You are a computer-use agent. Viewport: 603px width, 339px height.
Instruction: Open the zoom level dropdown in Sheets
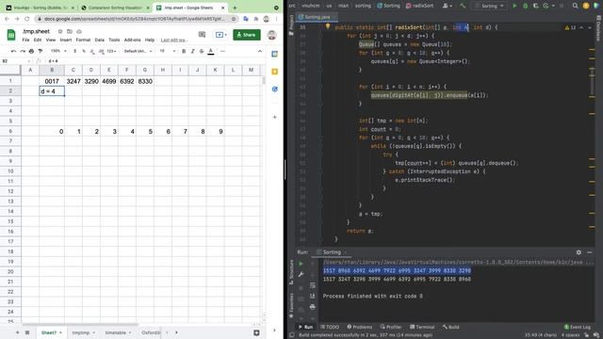coord(58,51)
